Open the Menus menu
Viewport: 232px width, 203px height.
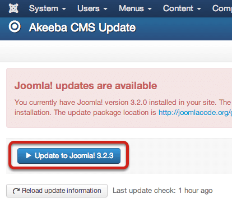coord(136,8)
